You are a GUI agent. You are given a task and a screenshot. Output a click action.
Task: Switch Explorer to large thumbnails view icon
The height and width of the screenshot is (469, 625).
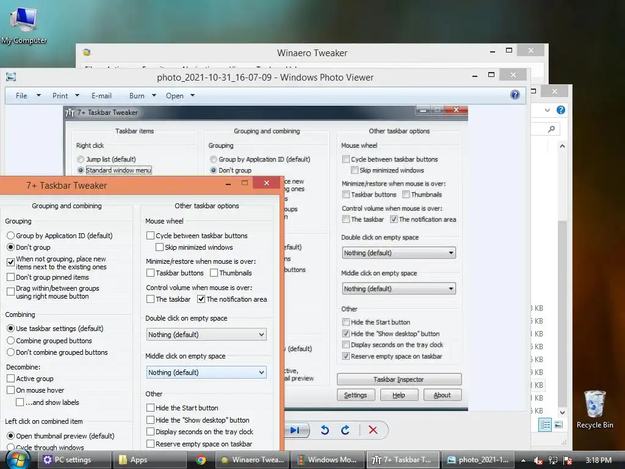click(558, 425)
